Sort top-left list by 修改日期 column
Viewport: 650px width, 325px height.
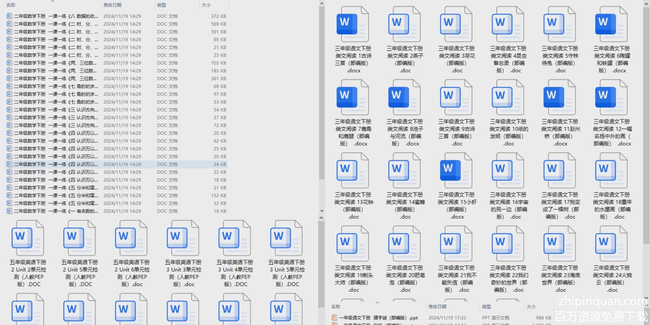point(112,5)
